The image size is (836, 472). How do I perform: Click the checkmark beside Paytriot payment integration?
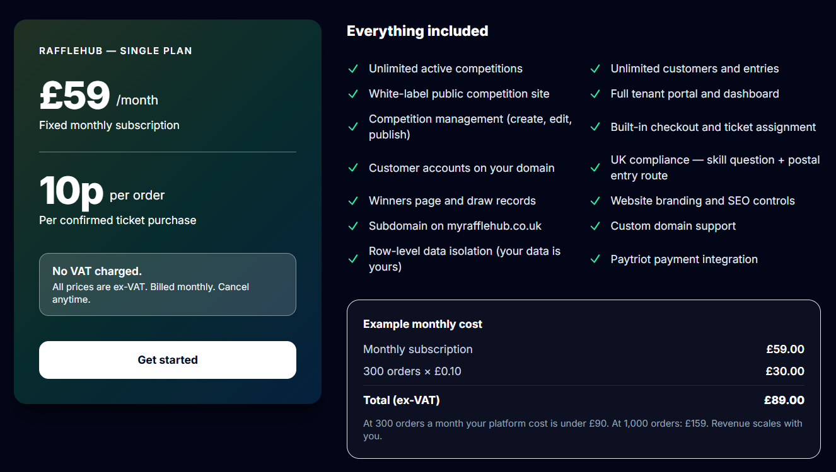click(x=595, y=259)
